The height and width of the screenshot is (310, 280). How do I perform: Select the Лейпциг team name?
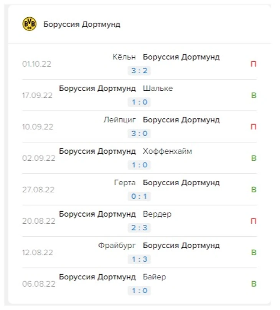pyautogui.click(x=120, y=120)
